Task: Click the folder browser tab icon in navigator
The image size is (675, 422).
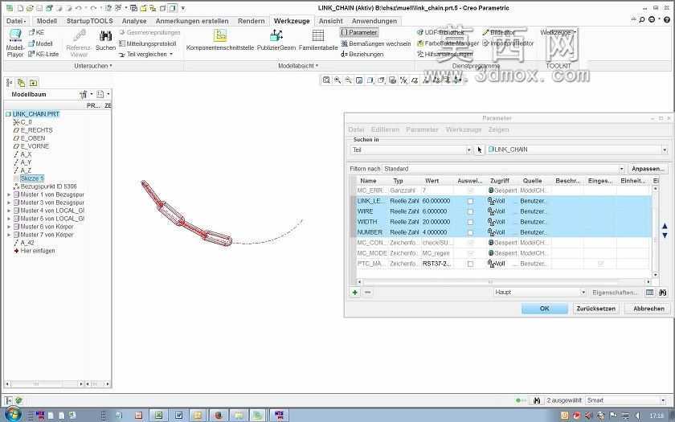Action: coord(33,83)
